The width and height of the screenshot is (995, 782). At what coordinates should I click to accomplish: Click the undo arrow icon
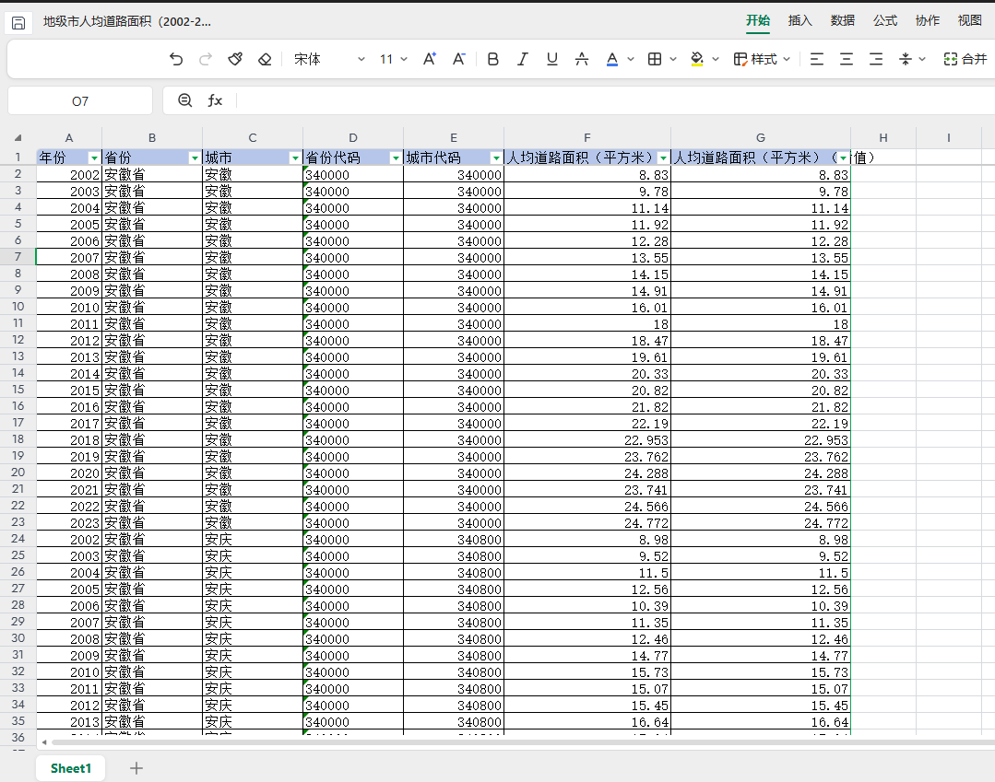pyautogui.click(x=176, y=59)
